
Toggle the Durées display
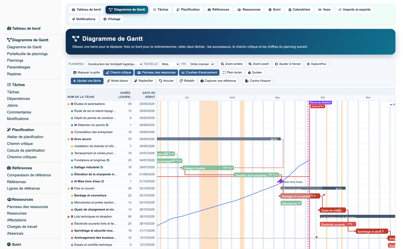click(x=255, y=72)
